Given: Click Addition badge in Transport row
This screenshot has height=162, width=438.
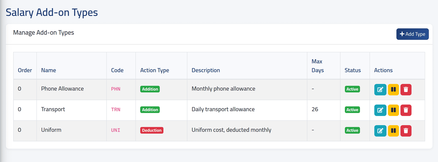Looking at the screenshot, I should (150, 110).
